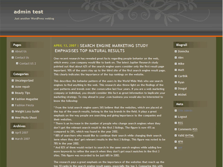Screen dimensions: 223x167
Task: Open the Weight Loss Guide category
Action: (27, 111)
